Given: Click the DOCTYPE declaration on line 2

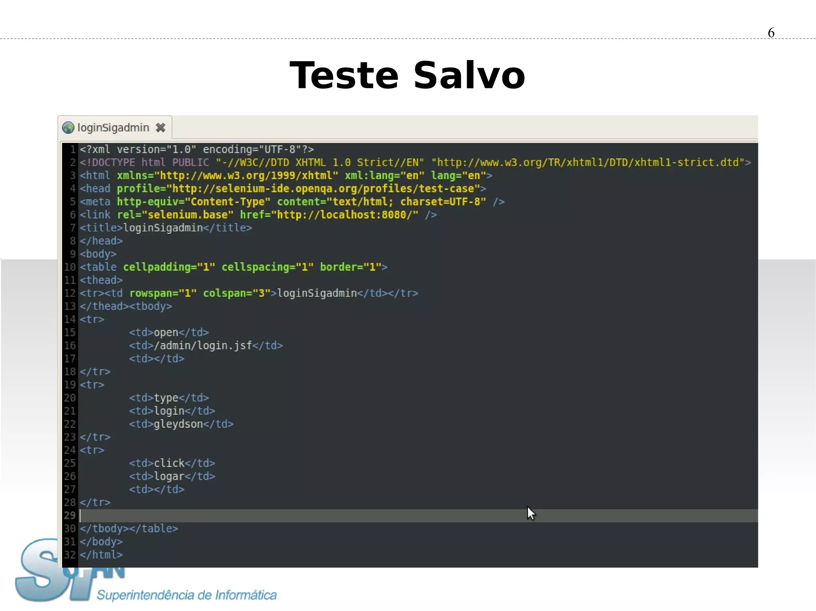Looking at the screenshot, I should (x=415, y=163).
